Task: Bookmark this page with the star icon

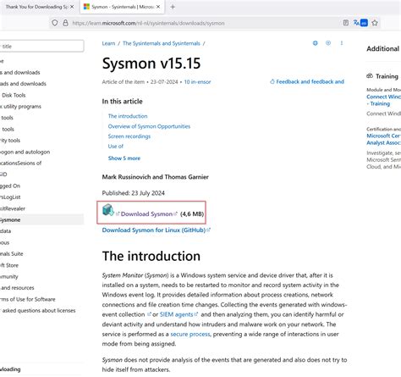Action: (x=375, y=23)
